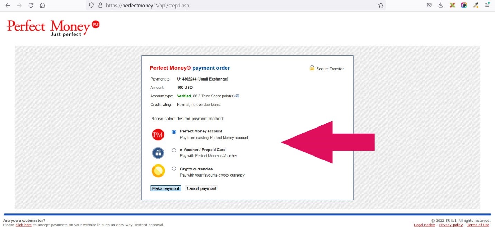Click the e-Voucher gift icon
The width and height of the screenshot is (495, 236).
click(x=158, y=153)
